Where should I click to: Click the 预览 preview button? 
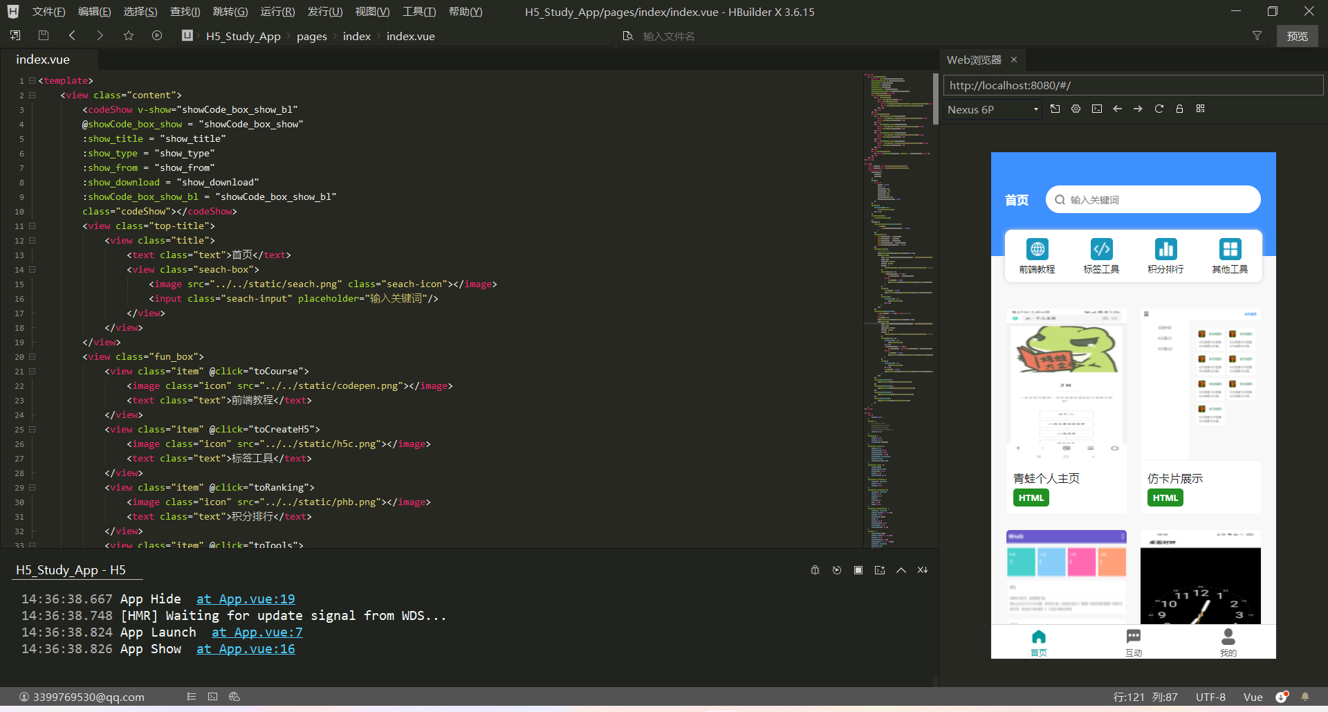point(1297,36)
